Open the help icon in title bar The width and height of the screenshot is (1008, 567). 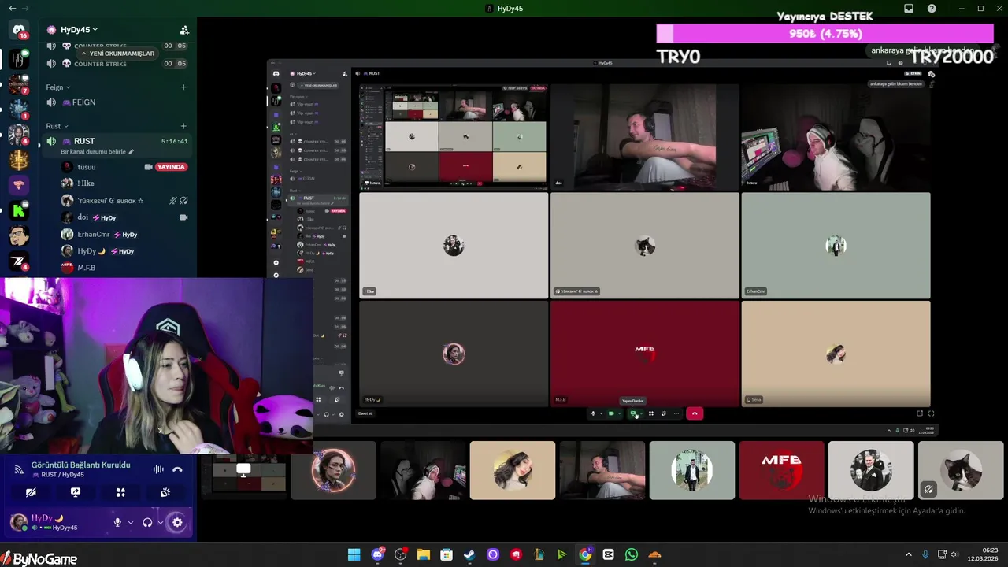[x=932, y=9]
